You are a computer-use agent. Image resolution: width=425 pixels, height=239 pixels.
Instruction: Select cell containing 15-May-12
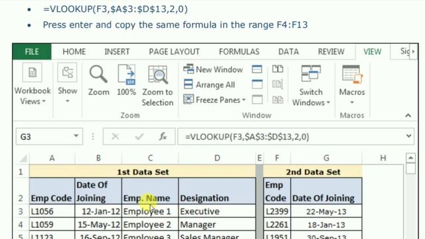[x=98, y=224]
